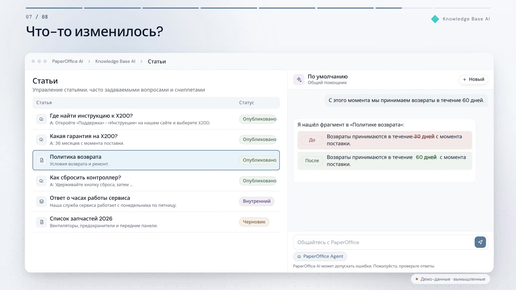Click the highlighted 60 дней text
This screenshot has width=516, height=290.
426,157
